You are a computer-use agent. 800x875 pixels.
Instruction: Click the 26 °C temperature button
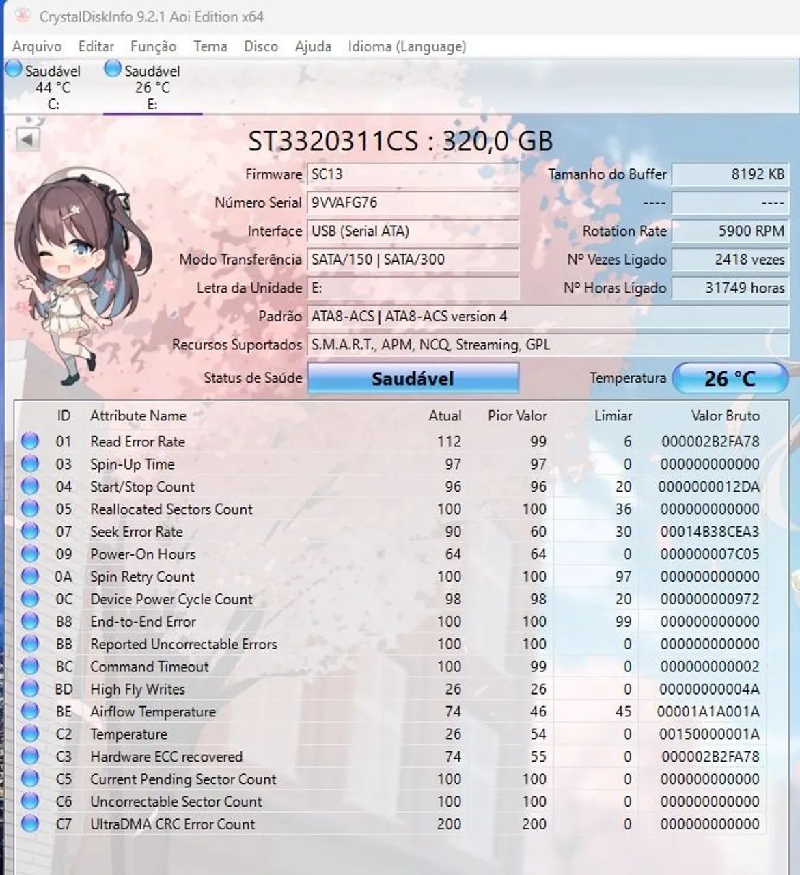(x=730, y=378)
